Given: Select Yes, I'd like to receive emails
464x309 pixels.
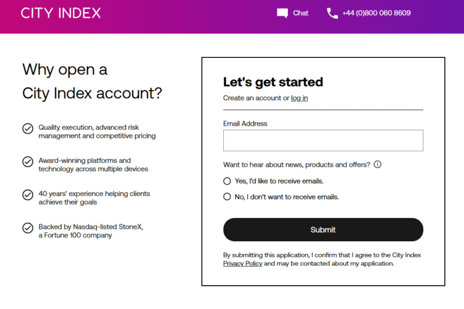Looking at the screenshot, I should pyautogui.click(x=227, y=181).
